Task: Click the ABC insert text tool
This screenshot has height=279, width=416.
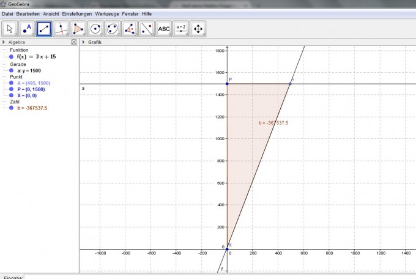Action: pos(164,28)
